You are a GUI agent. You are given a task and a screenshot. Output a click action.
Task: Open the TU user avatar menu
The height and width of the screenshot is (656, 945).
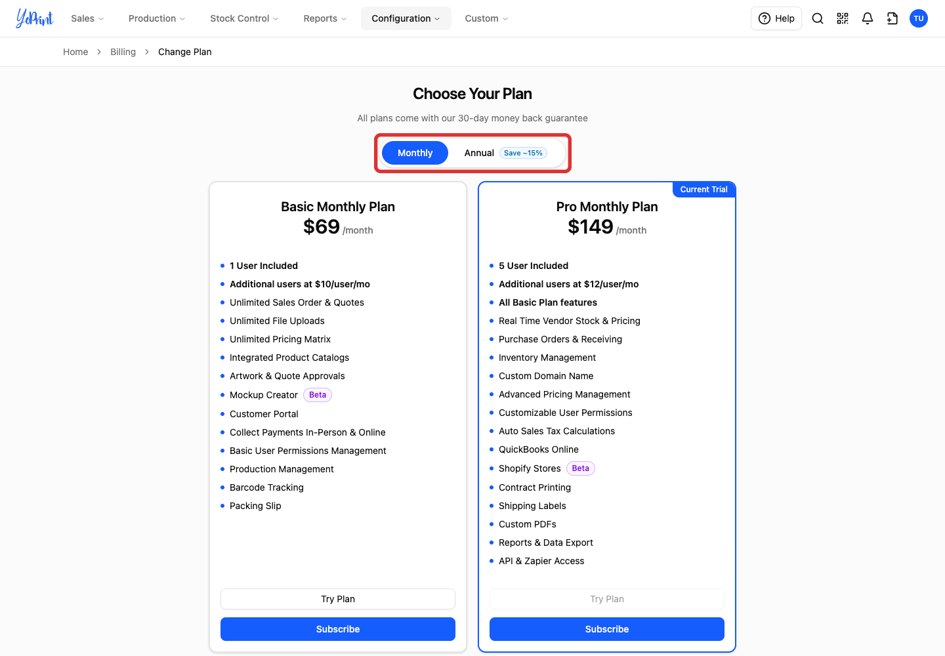coord(919,18)
